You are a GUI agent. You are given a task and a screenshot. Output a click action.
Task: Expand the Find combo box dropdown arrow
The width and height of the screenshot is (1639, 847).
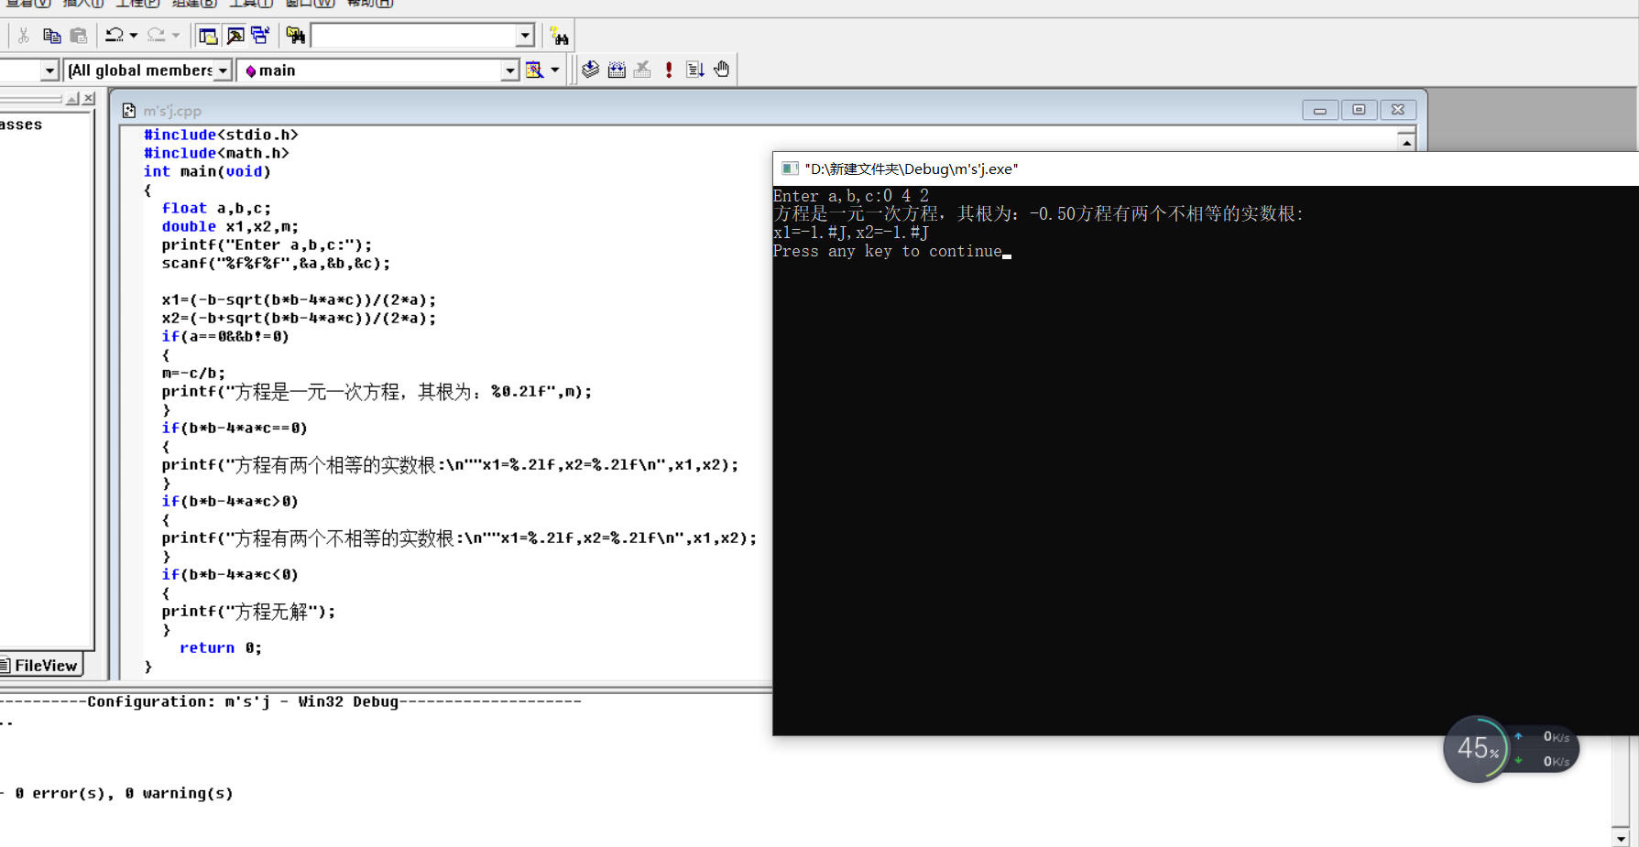click(525, 36)
